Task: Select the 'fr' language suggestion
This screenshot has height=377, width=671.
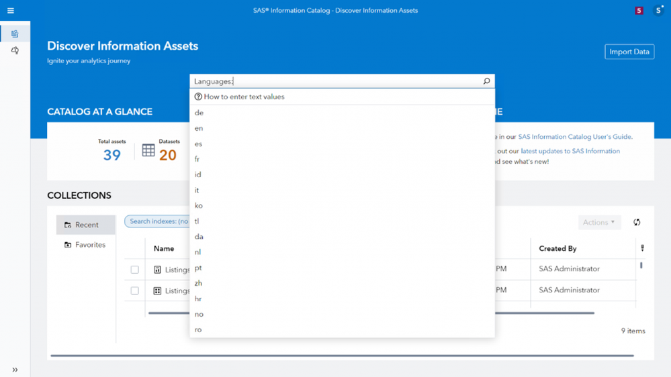Action: (x=343, y=159)
